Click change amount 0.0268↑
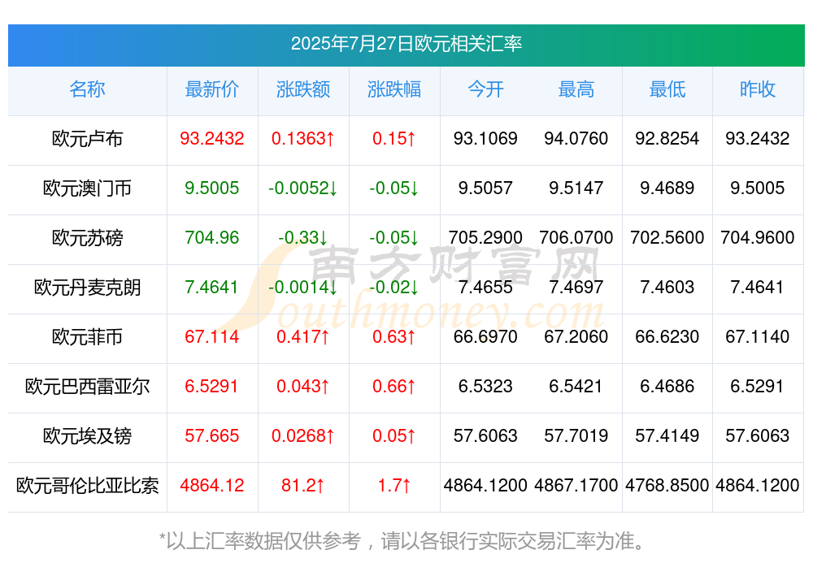Viewport: 813px width, 567px height. (x=302, y=436)
